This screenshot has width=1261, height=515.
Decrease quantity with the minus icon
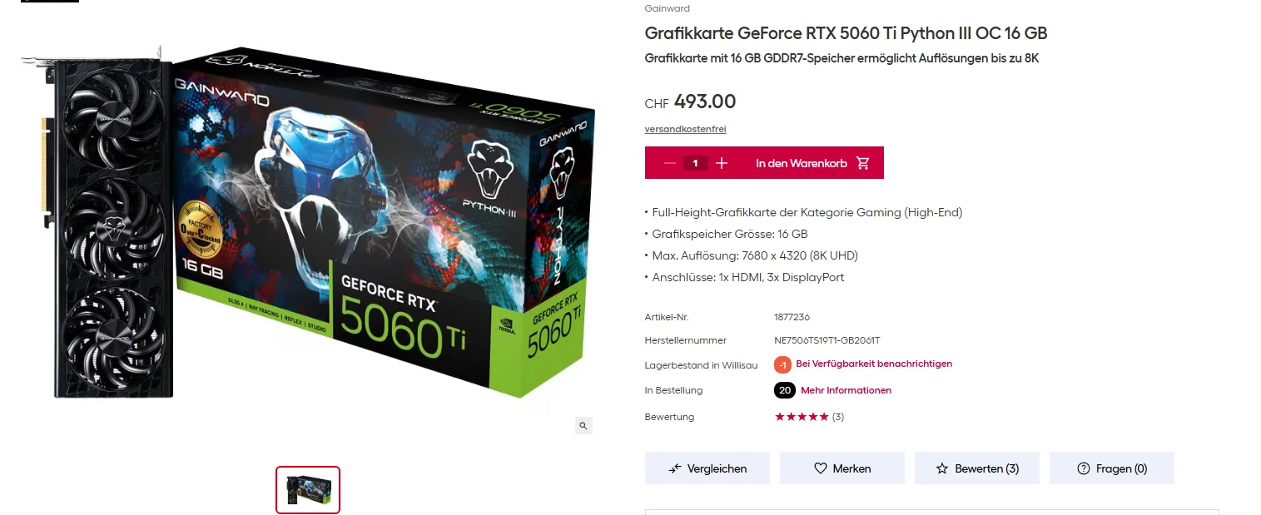[669, 163]
